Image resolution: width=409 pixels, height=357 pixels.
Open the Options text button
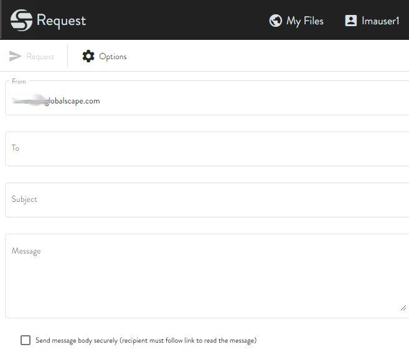click(113, 57)
